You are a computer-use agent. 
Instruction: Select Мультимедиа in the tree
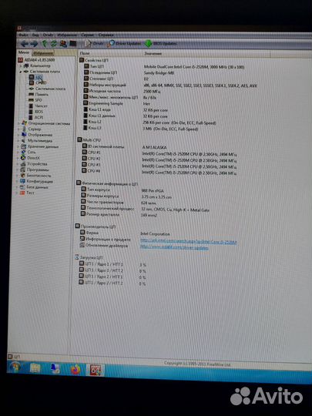37,141
